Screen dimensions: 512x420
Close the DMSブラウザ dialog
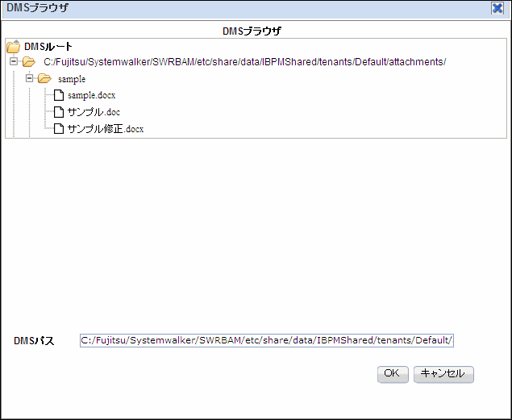tap(497, 8)
